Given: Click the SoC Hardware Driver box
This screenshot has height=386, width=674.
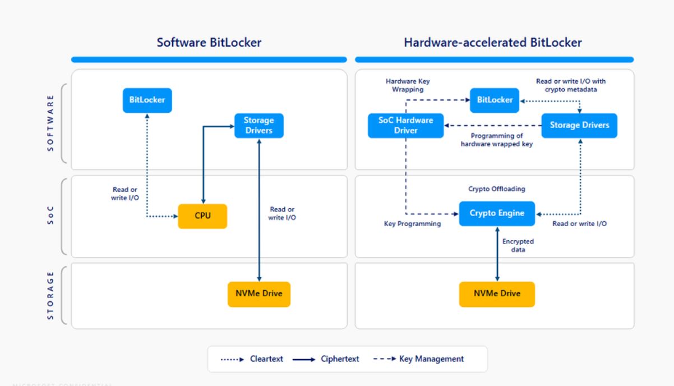Looking at the screenshot, I should 405,126.
